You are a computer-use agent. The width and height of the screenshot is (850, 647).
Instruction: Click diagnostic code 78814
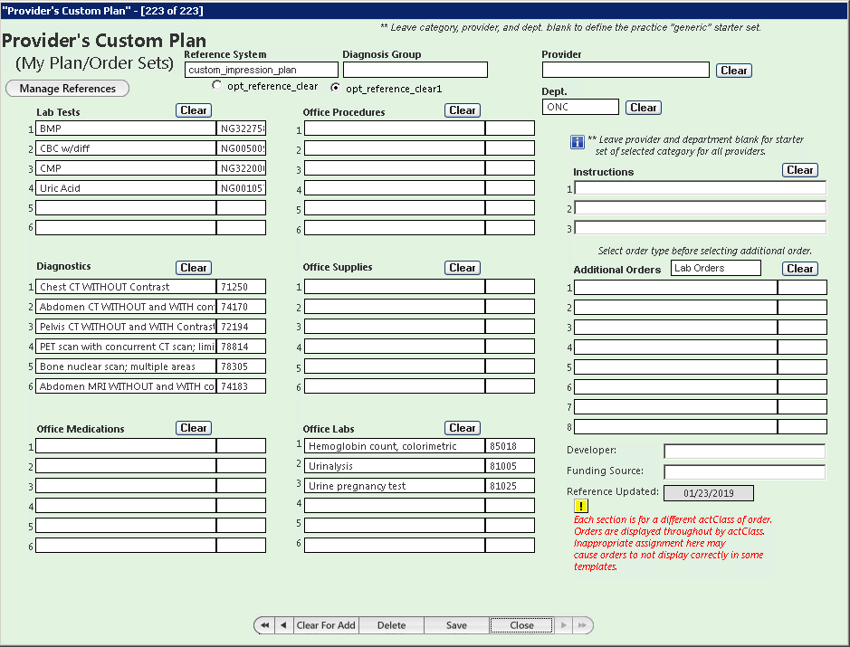[241, 347]
